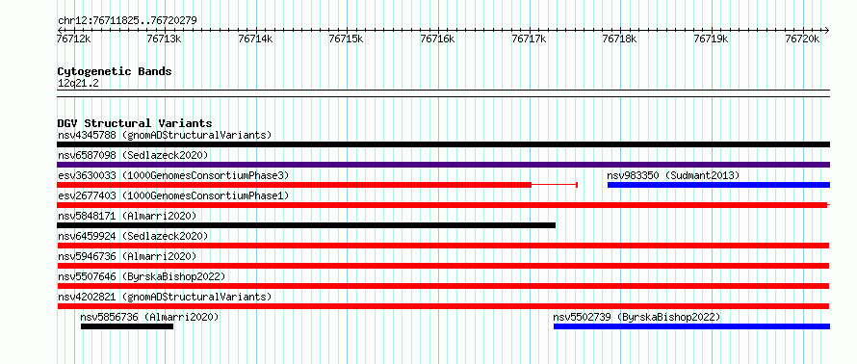Open the nsv5946736 (Almarri2020) label
Screen dimensions: 857x364
[x=127, y=256]
